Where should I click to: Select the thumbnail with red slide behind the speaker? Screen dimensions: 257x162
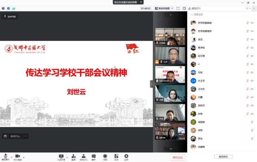click(x=170, y=75)
